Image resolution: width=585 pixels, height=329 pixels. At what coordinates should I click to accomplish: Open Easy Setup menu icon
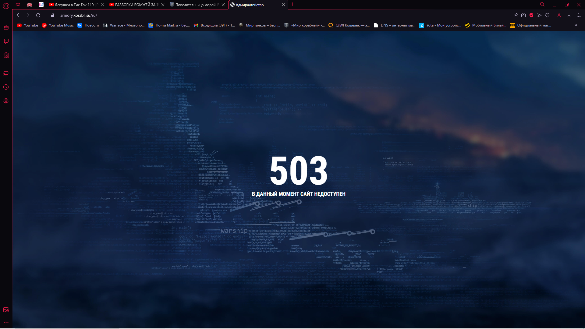579,15
